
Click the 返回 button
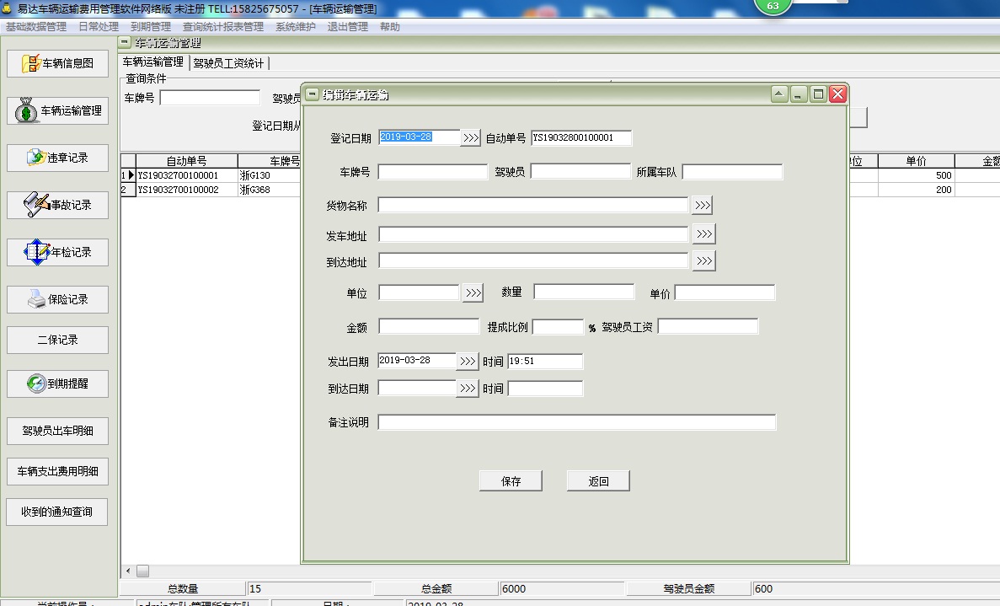[598, 481]
